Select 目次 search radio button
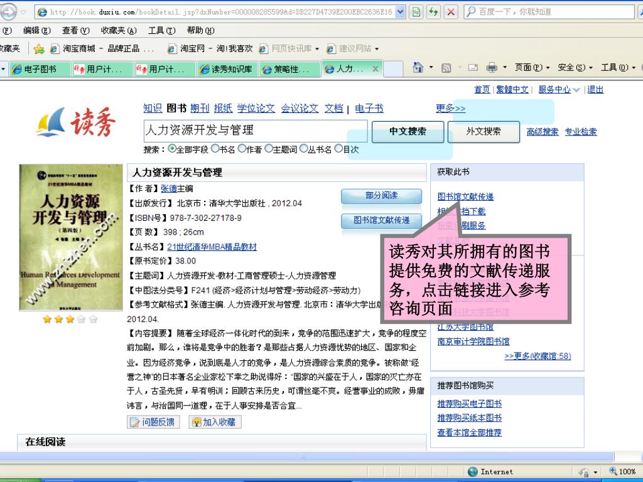The height and width of the screenshot is (482, 643). (338, 148)
